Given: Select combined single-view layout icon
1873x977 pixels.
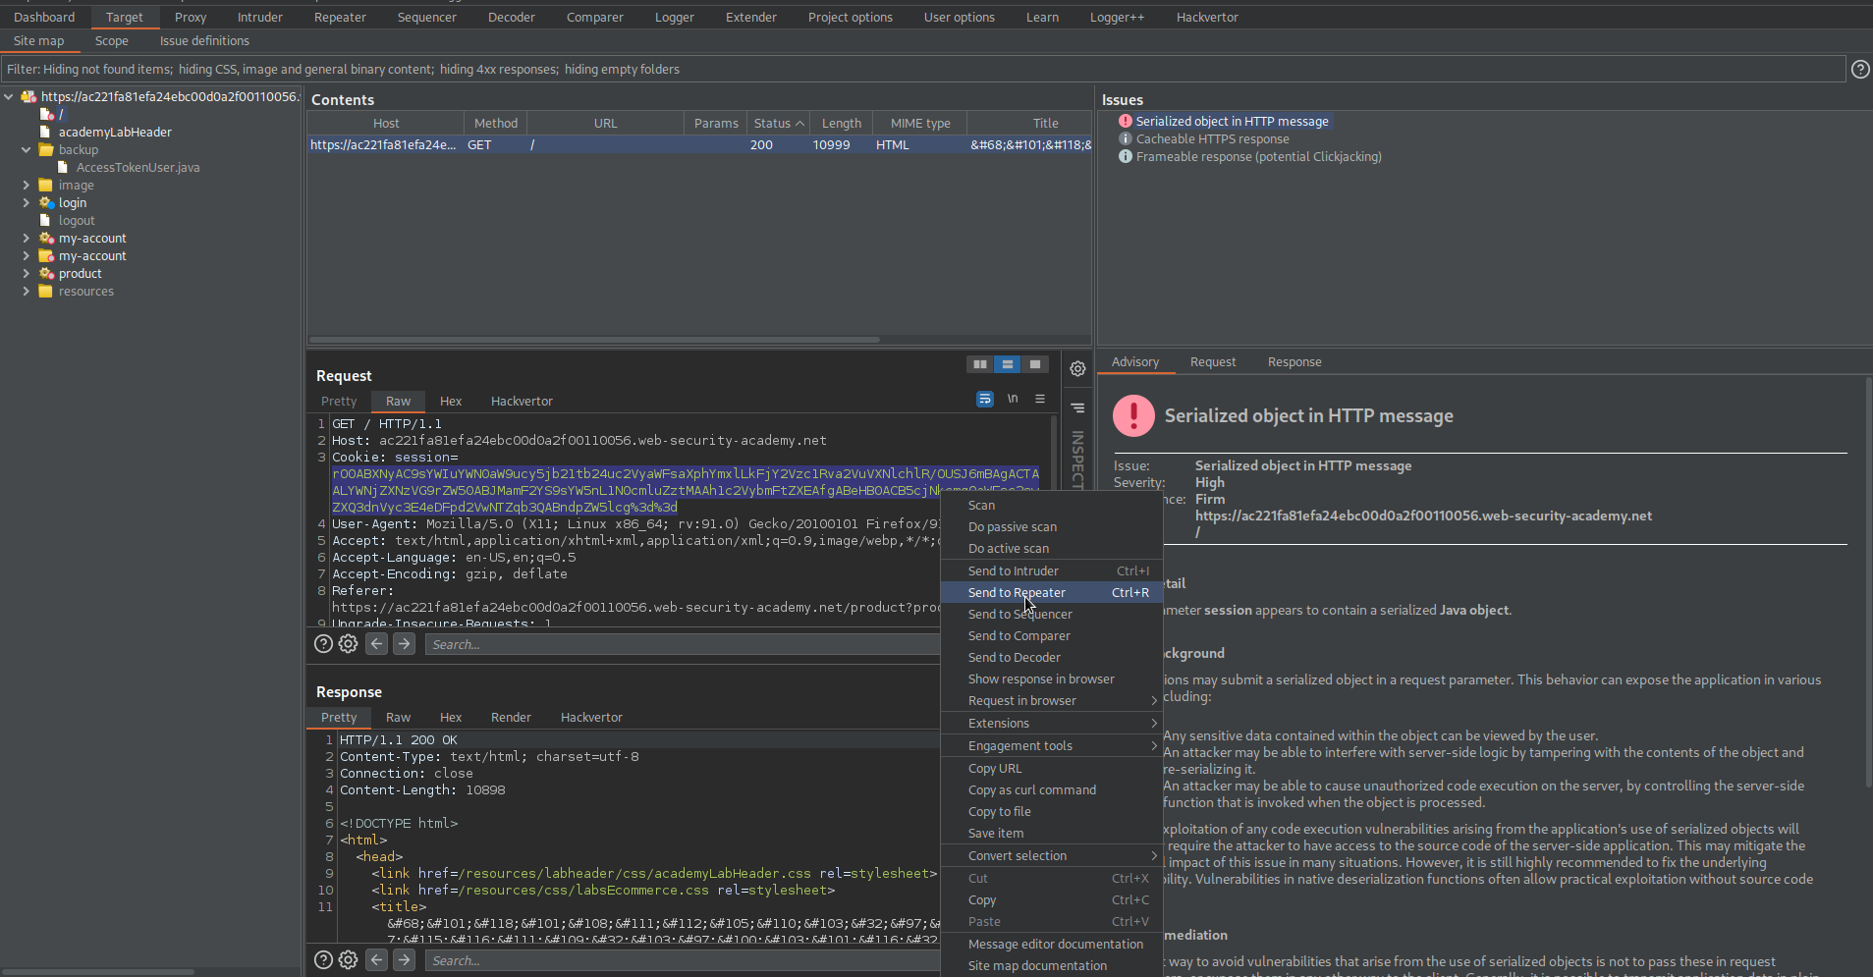Looking at the screenshot, I should point(1034,364).
